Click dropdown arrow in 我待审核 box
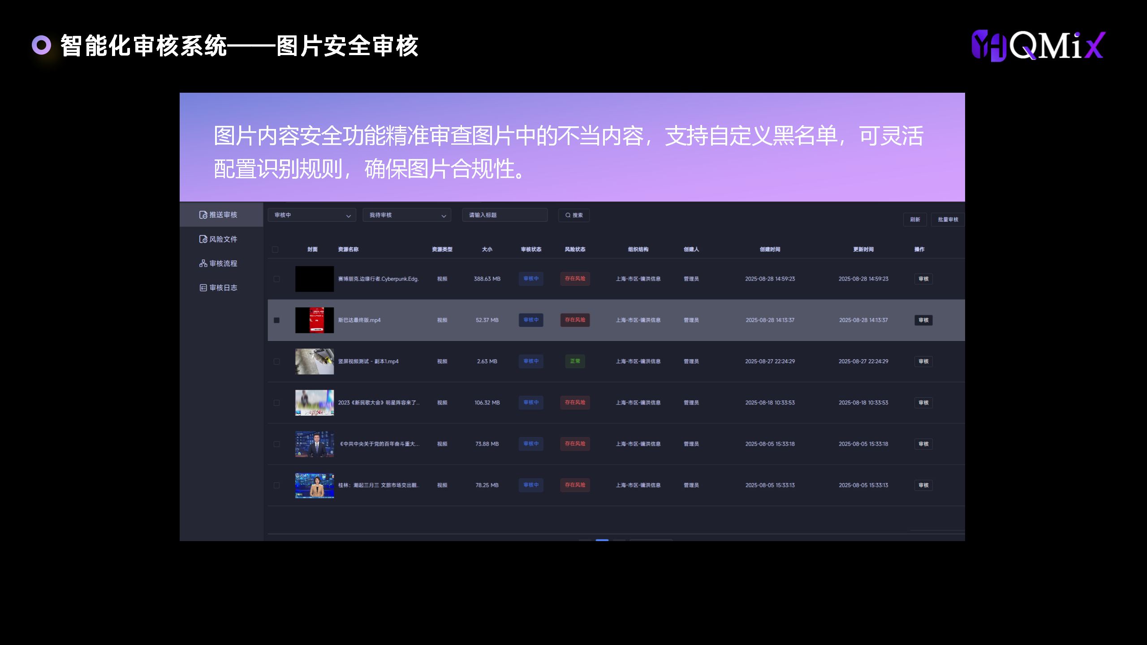The height and width of the screenshot is (645, 1147). pyautogui.click(x=444, y=216)
